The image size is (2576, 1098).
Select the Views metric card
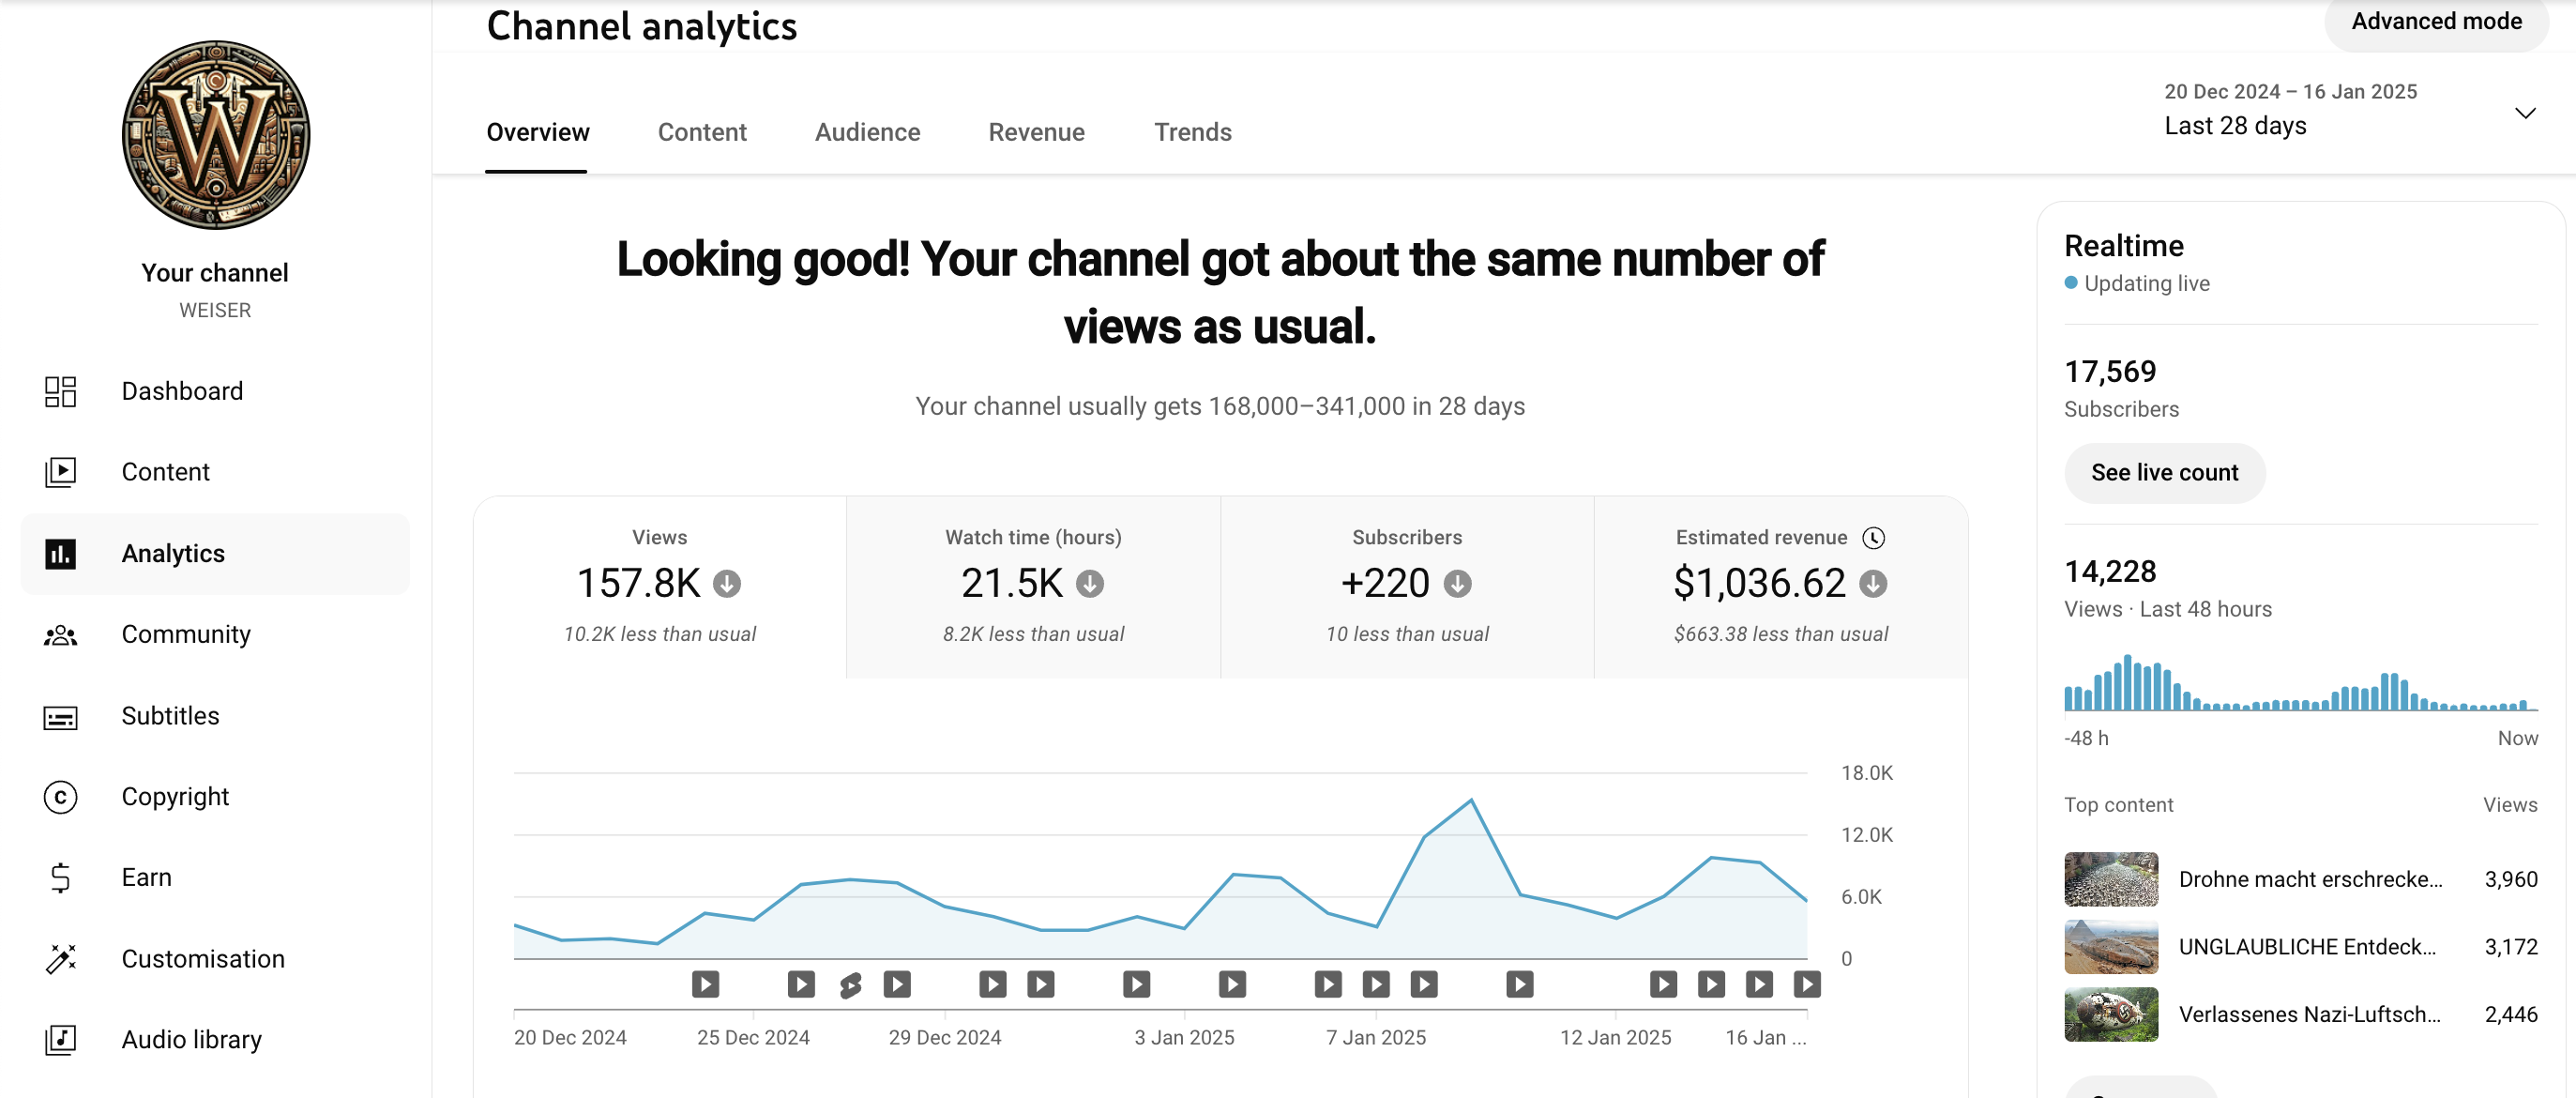[x=659, y=588]
